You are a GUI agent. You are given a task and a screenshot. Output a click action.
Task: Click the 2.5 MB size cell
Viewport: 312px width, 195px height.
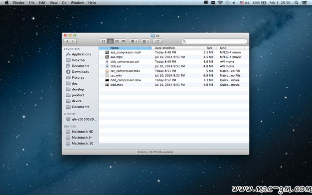208,52
